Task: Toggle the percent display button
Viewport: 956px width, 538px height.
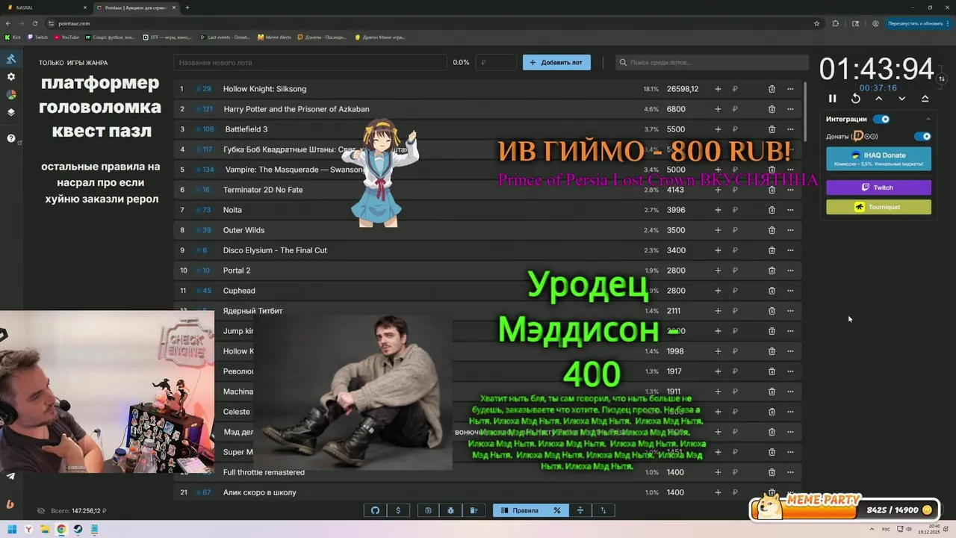Action: (557, 510)
